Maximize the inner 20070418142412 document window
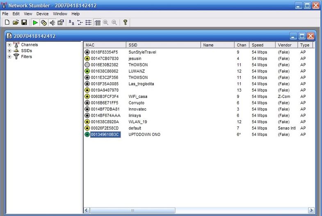This screenshot has width=322, height=216. click(x=302, y=36)
